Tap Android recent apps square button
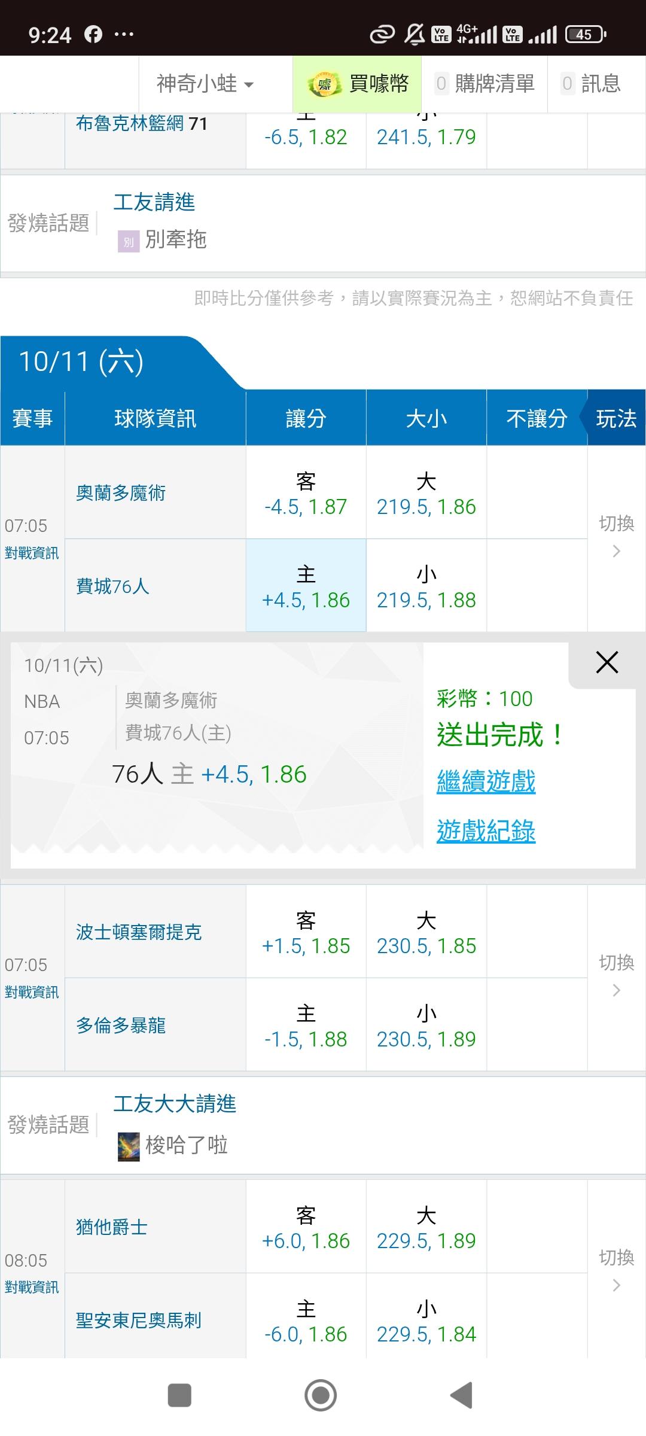The width and height of the screenshot is (646, 1436). point(179,1395)
